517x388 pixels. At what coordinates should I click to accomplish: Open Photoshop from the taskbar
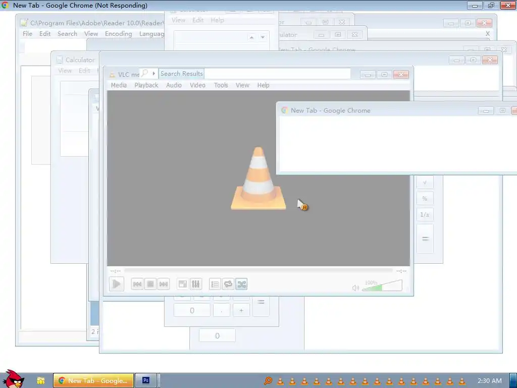(x=146, y=380)
